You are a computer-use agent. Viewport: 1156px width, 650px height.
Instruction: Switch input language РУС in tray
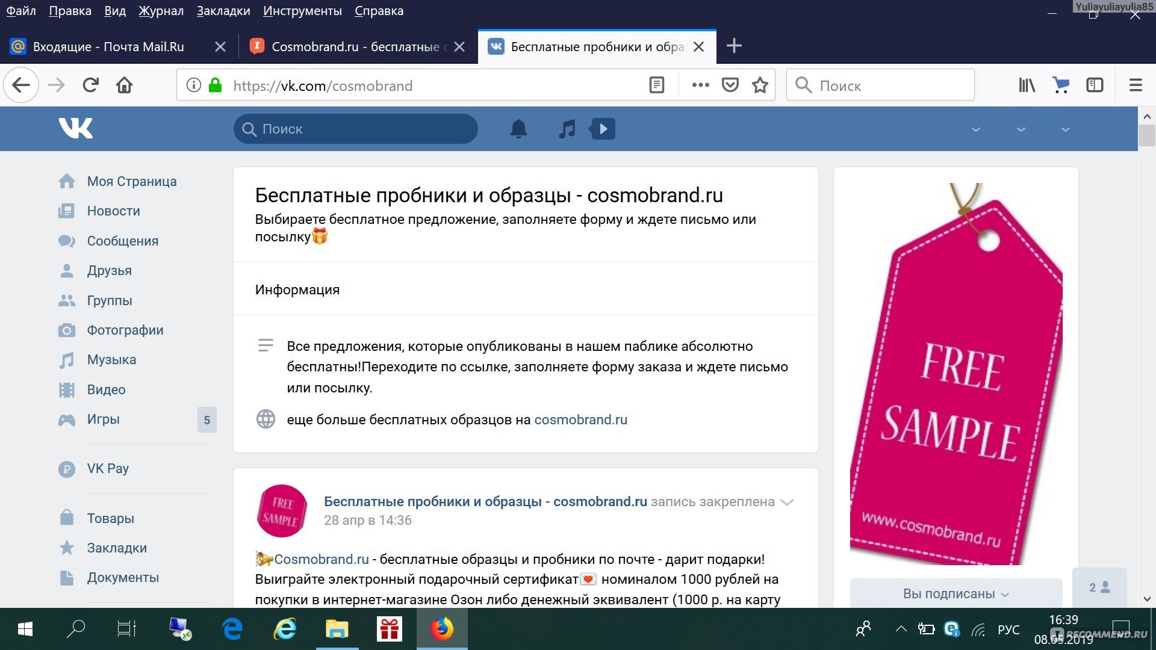tap(1008, 630)
